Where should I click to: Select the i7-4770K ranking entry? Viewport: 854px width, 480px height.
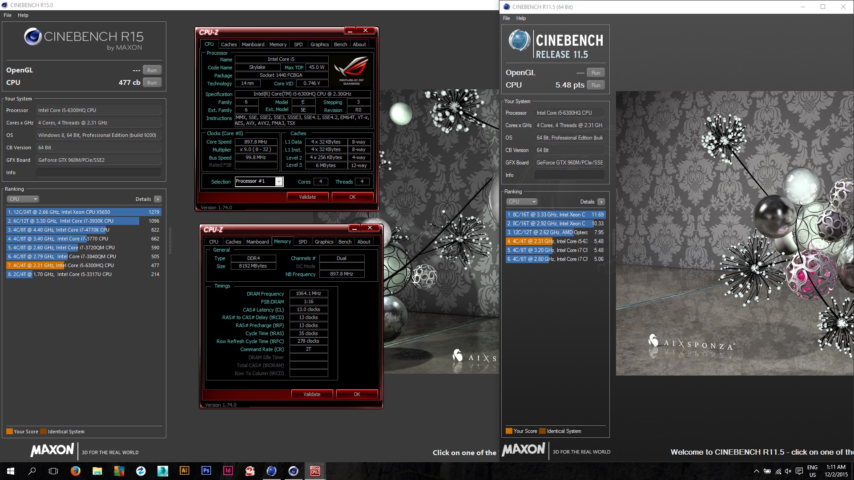tap(84, 230)
